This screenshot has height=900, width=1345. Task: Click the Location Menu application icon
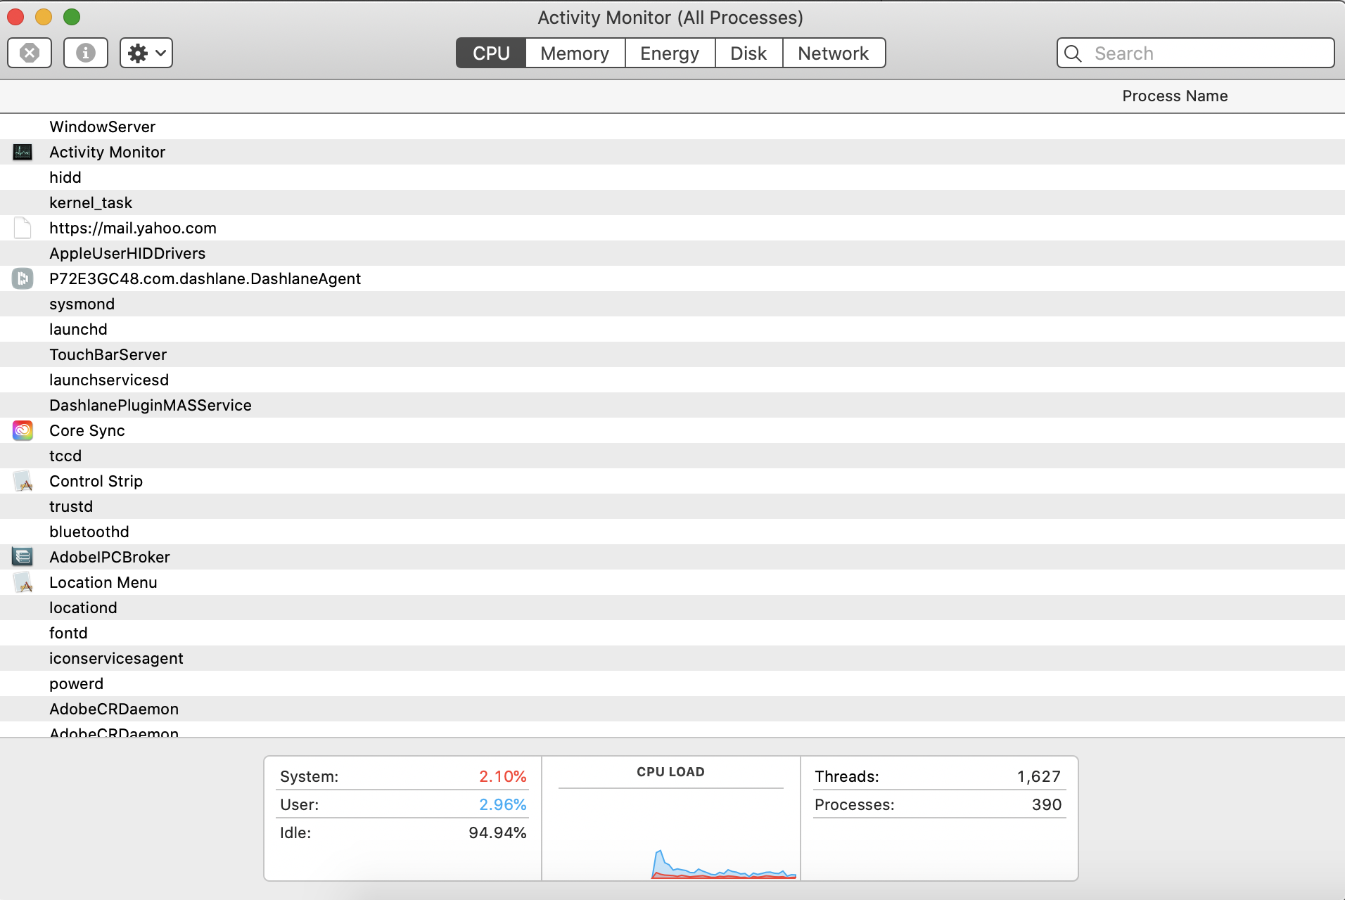(x=23, y=582)
